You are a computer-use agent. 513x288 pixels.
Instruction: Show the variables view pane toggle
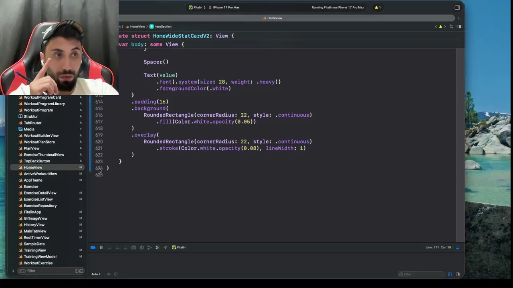tap(450, 274)
